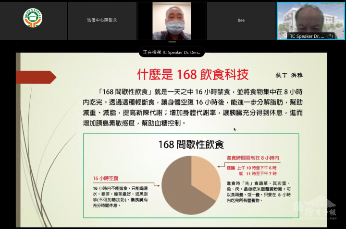Click the author name 扶丁 洪雅
Screen dimensions: 346x229
point(290,76)
